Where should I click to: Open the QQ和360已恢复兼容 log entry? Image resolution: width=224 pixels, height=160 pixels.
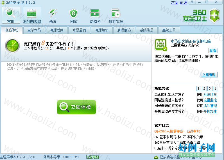pyautogui.click(x=178, y=131)
